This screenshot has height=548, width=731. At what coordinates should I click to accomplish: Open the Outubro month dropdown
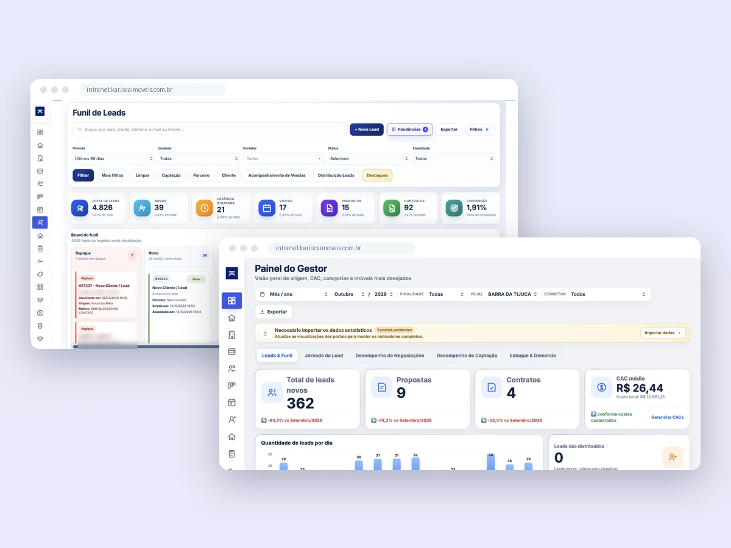[x=349, y=294]
